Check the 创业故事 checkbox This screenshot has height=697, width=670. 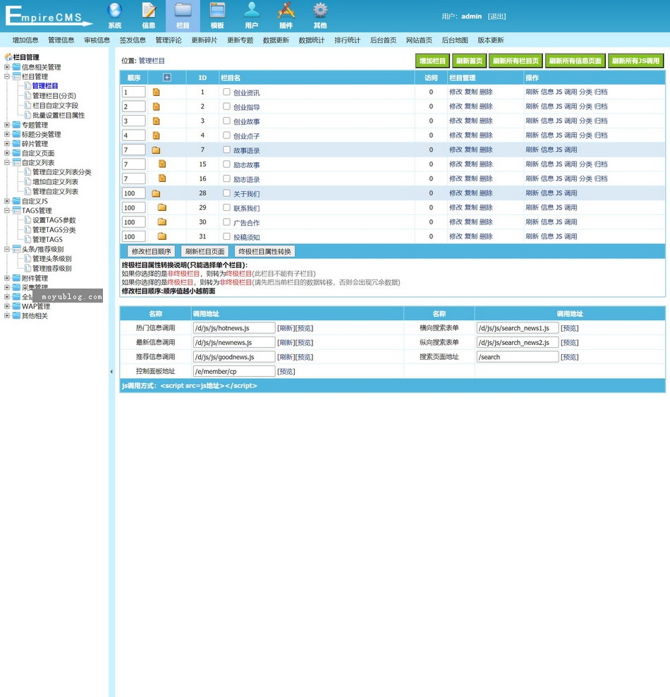pos(226,121)
